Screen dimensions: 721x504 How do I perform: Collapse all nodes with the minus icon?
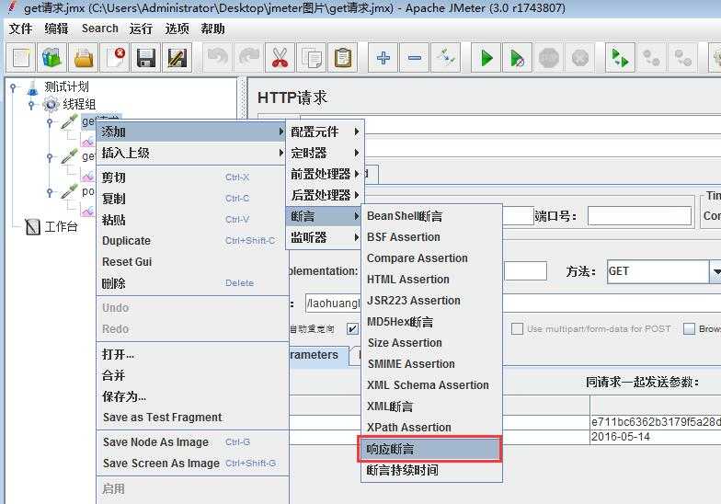414,58
